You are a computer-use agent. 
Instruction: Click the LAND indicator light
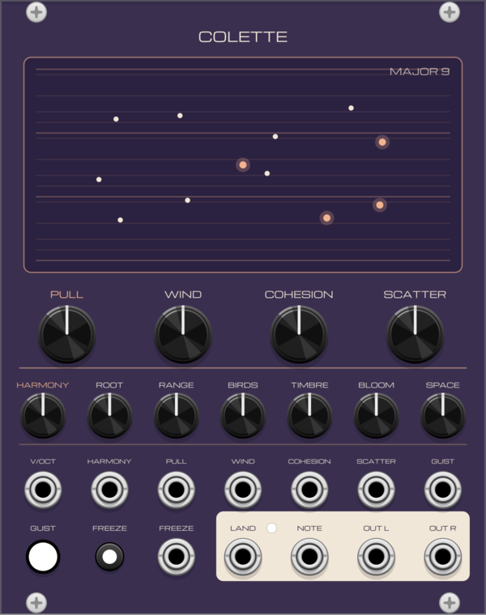271,528
